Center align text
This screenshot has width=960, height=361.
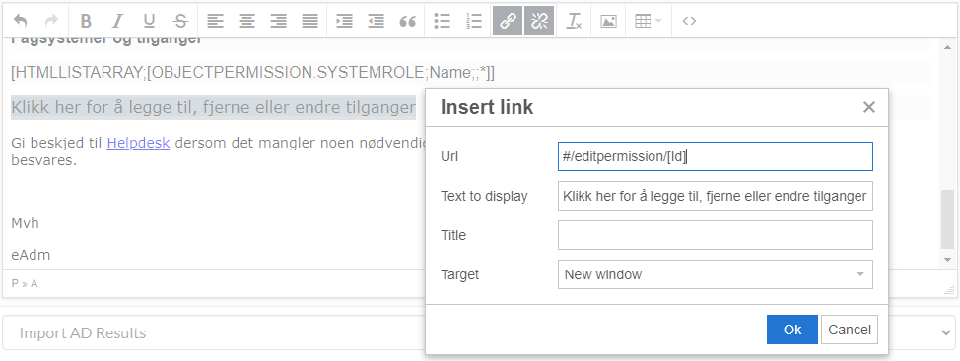click(246, 21)
